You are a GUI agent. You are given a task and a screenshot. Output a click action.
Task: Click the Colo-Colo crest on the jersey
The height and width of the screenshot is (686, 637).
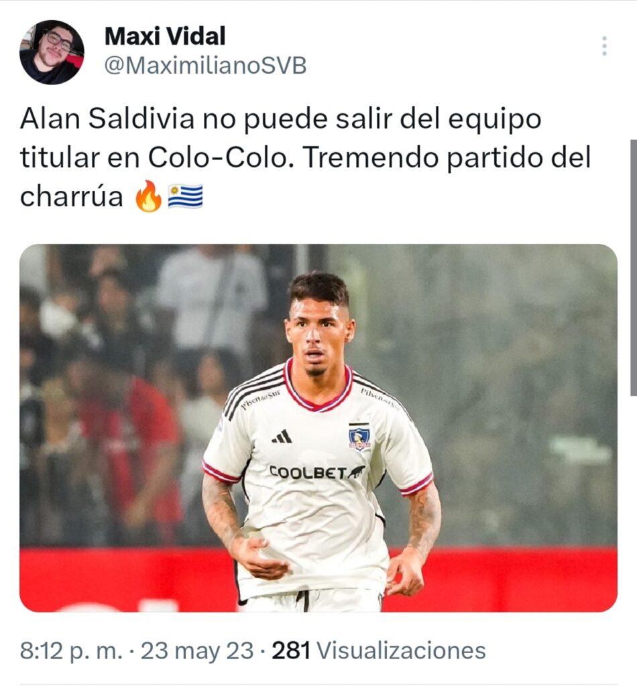pos(359,436)
